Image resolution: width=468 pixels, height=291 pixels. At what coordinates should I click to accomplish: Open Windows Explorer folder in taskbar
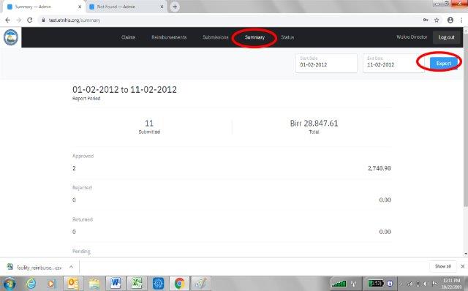click(94, 283)
